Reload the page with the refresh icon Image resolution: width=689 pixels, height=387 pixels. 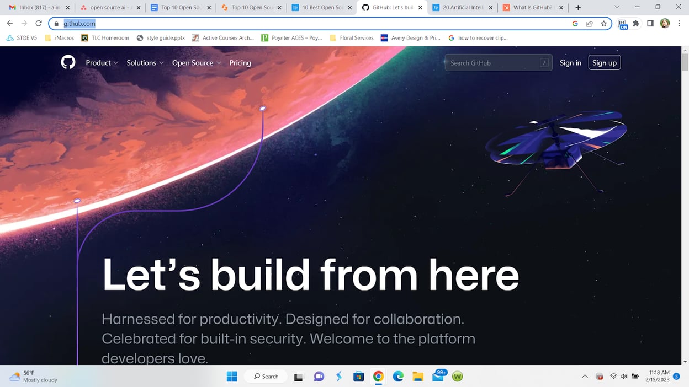pyautogui.click(x=38, y=24)
